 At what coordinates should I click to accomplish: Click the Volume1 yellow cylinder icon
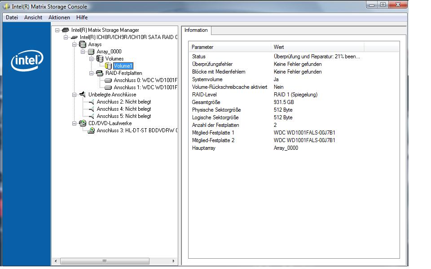coord(108,66)
